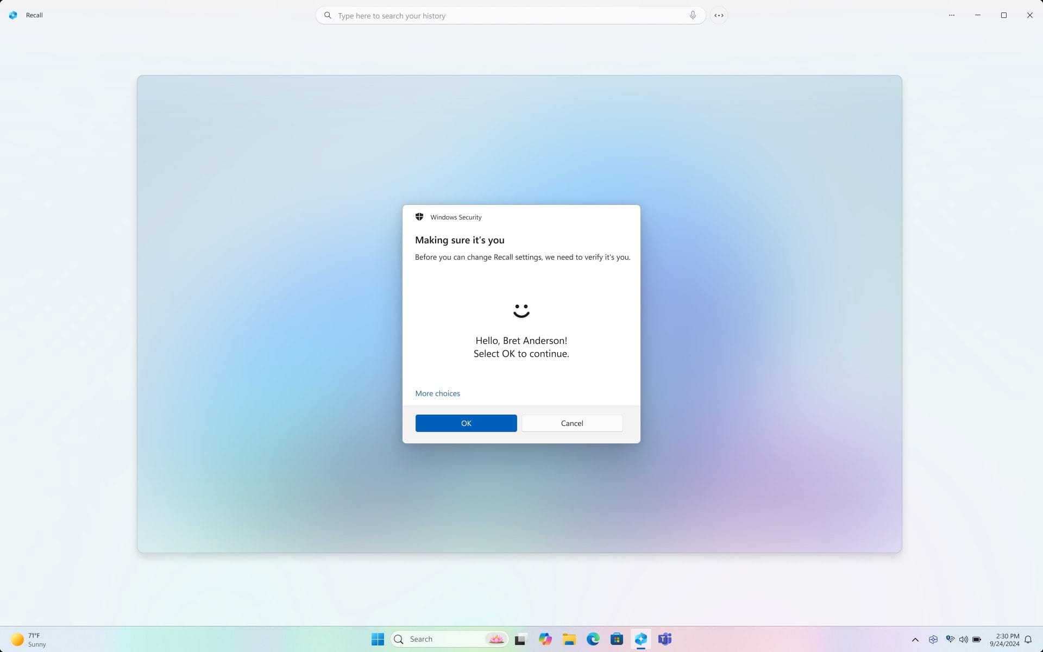The width and height of the screenshot is (1043, 652).
Task: Open the weather widget showing 71°F Sunny
Action: pos(27,639)
